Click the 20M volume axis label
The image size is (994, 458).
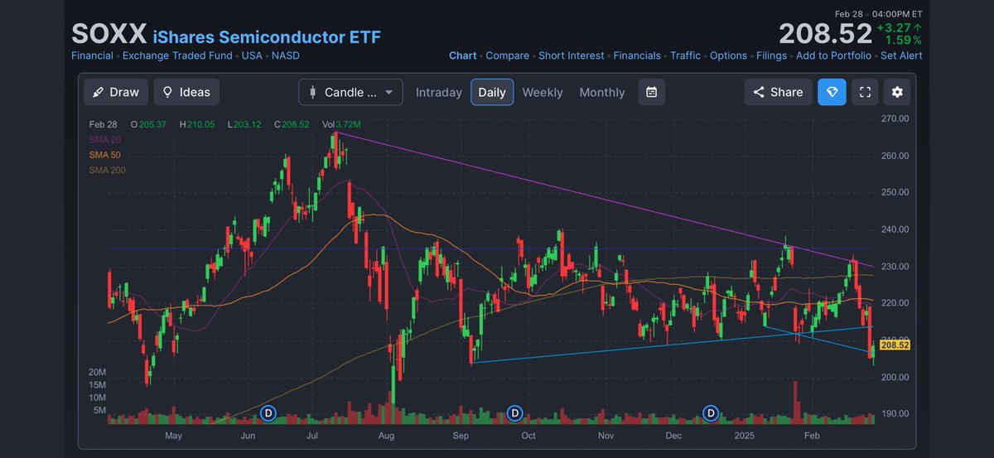99,373
